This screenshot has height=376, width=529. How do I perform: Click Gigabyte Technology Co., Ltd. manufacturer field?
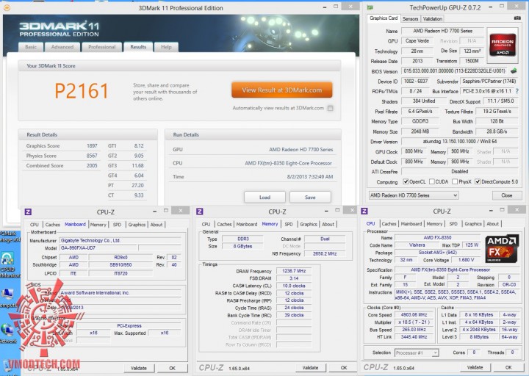[x=120, y=241]
